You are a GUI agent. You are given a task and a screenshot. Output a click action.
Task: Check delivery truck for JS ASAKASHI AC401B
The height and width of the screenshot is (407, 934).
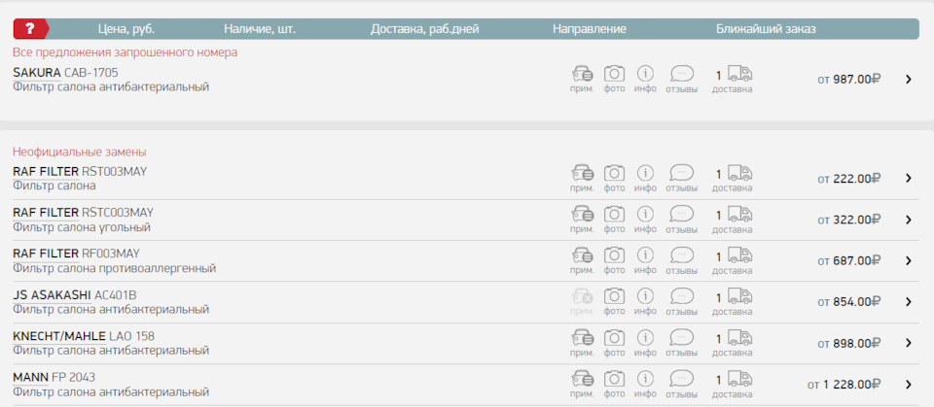tap(739, 297)
